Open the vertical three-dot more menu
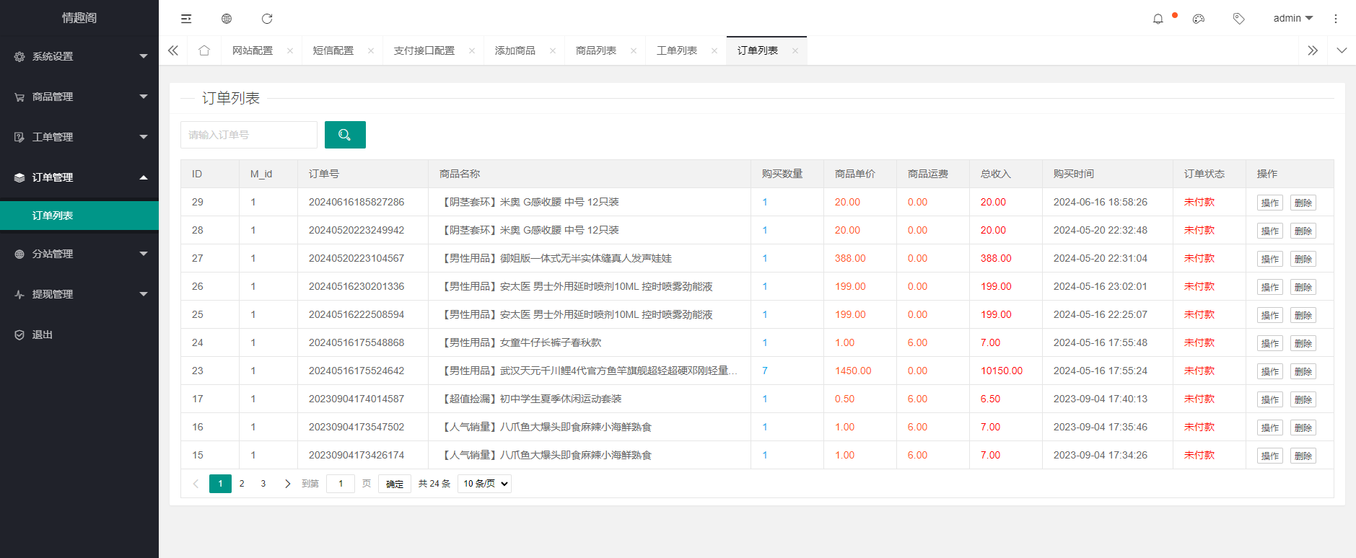Image resolution: width=1356 pixels, height=558 pixels. pyautogui.click(x=1336, y=19)
